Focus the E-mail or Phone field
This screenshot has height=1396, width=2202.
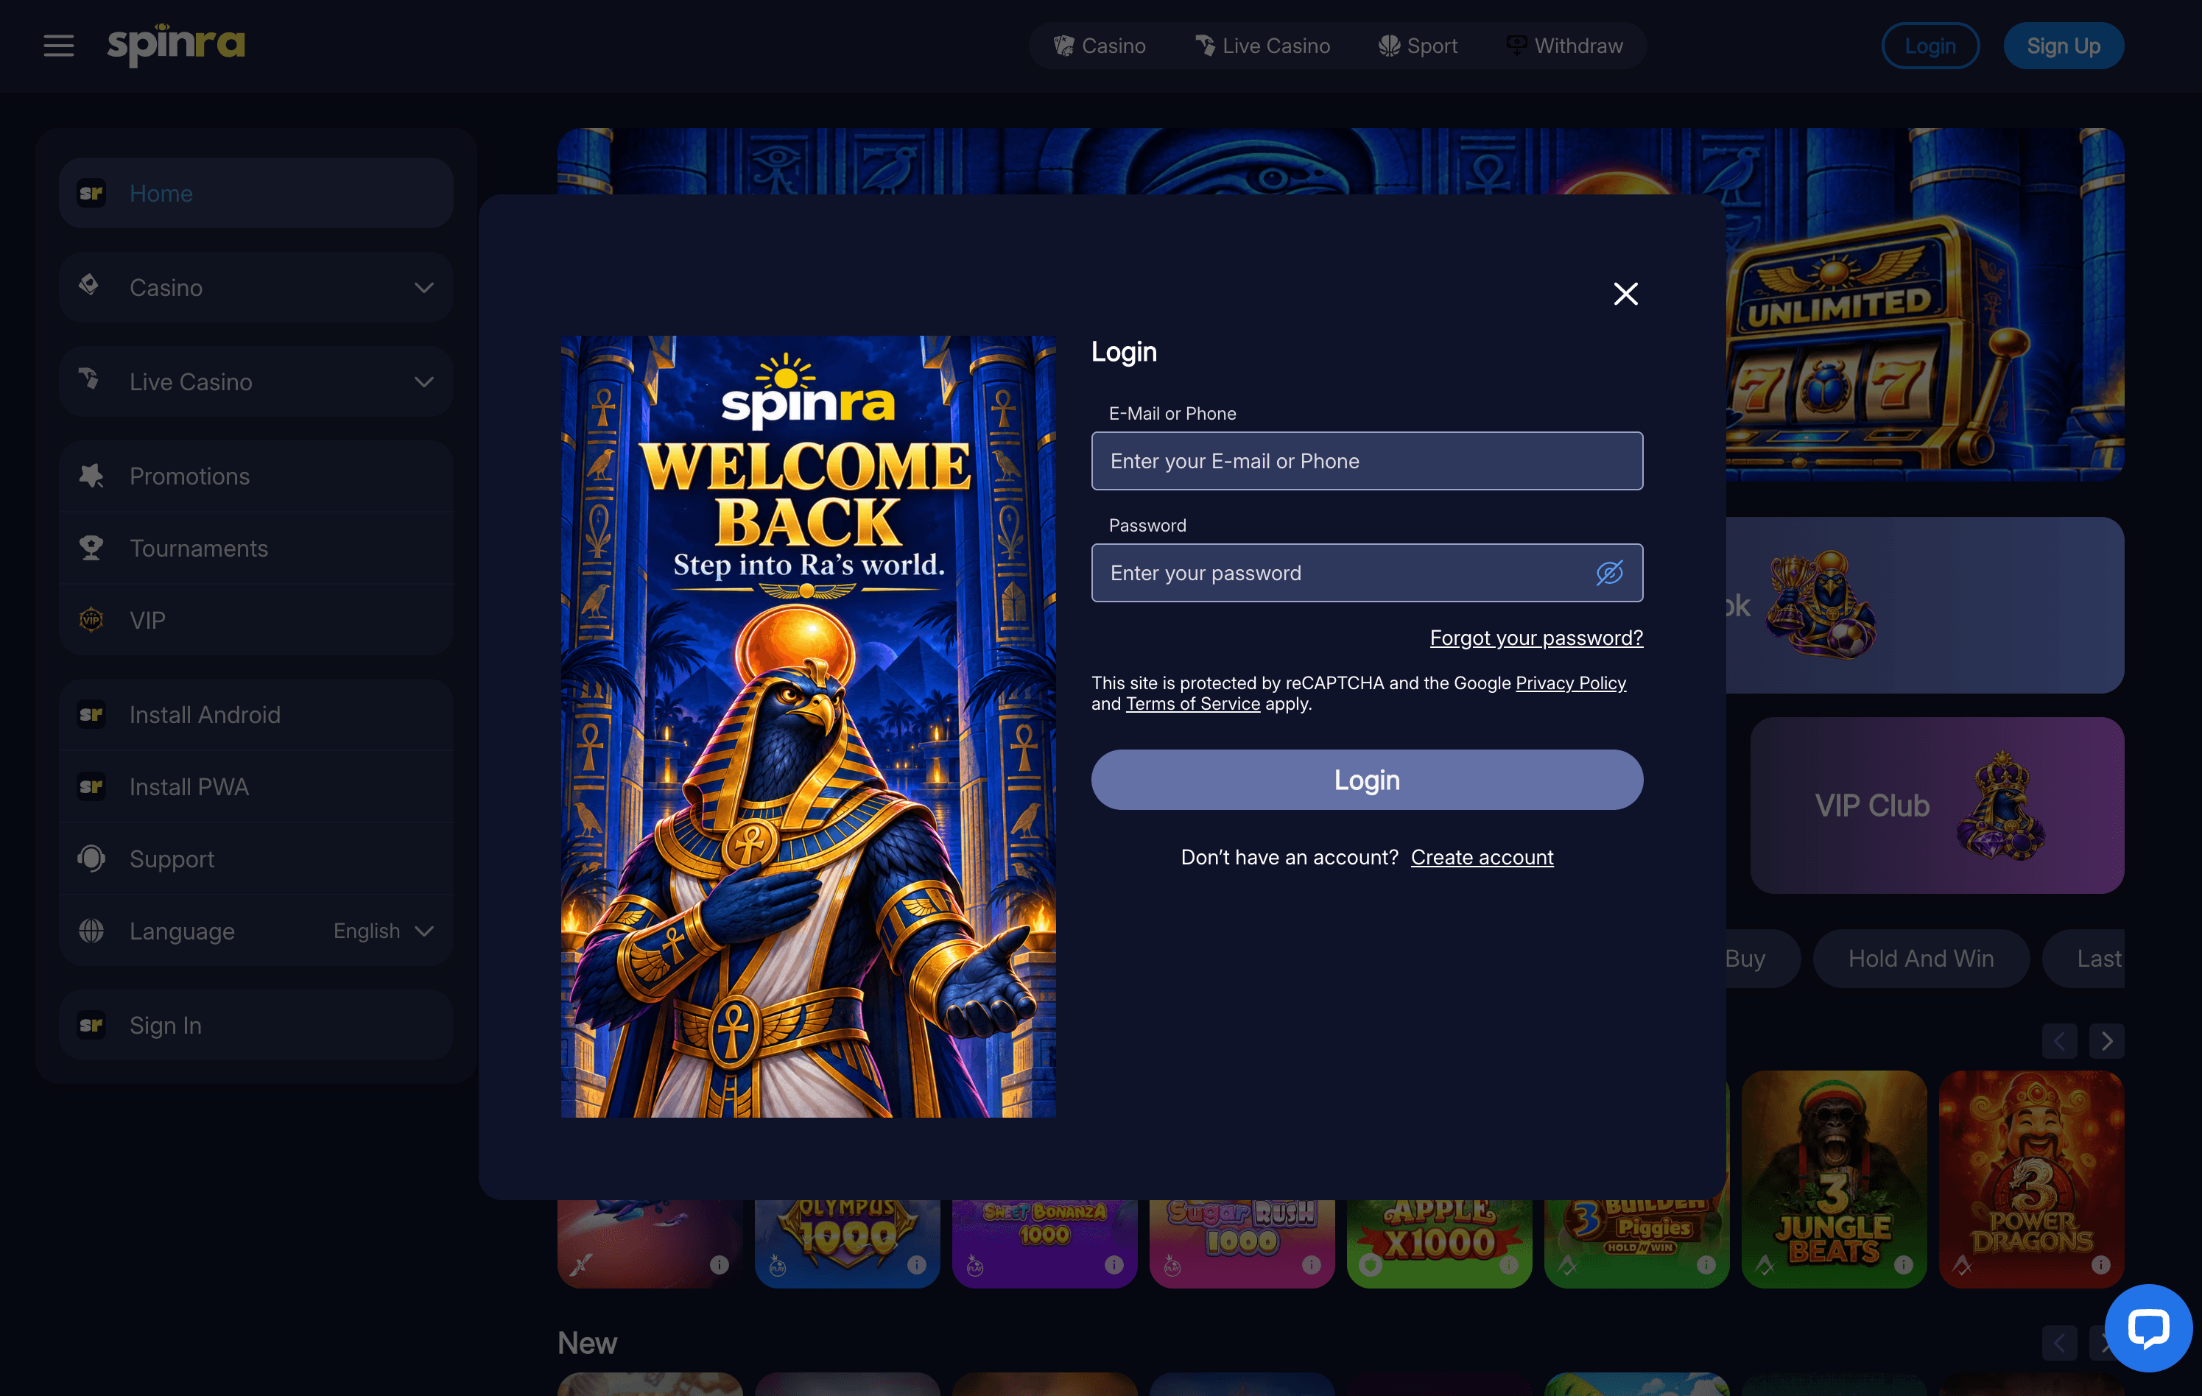click(1366, 461)
